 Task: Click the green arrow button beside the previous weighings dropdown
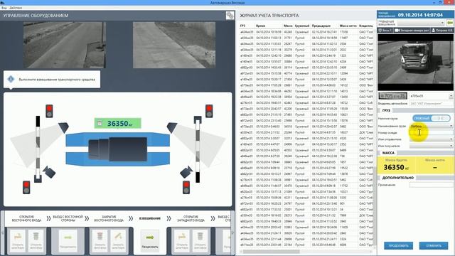coord(450,23)
